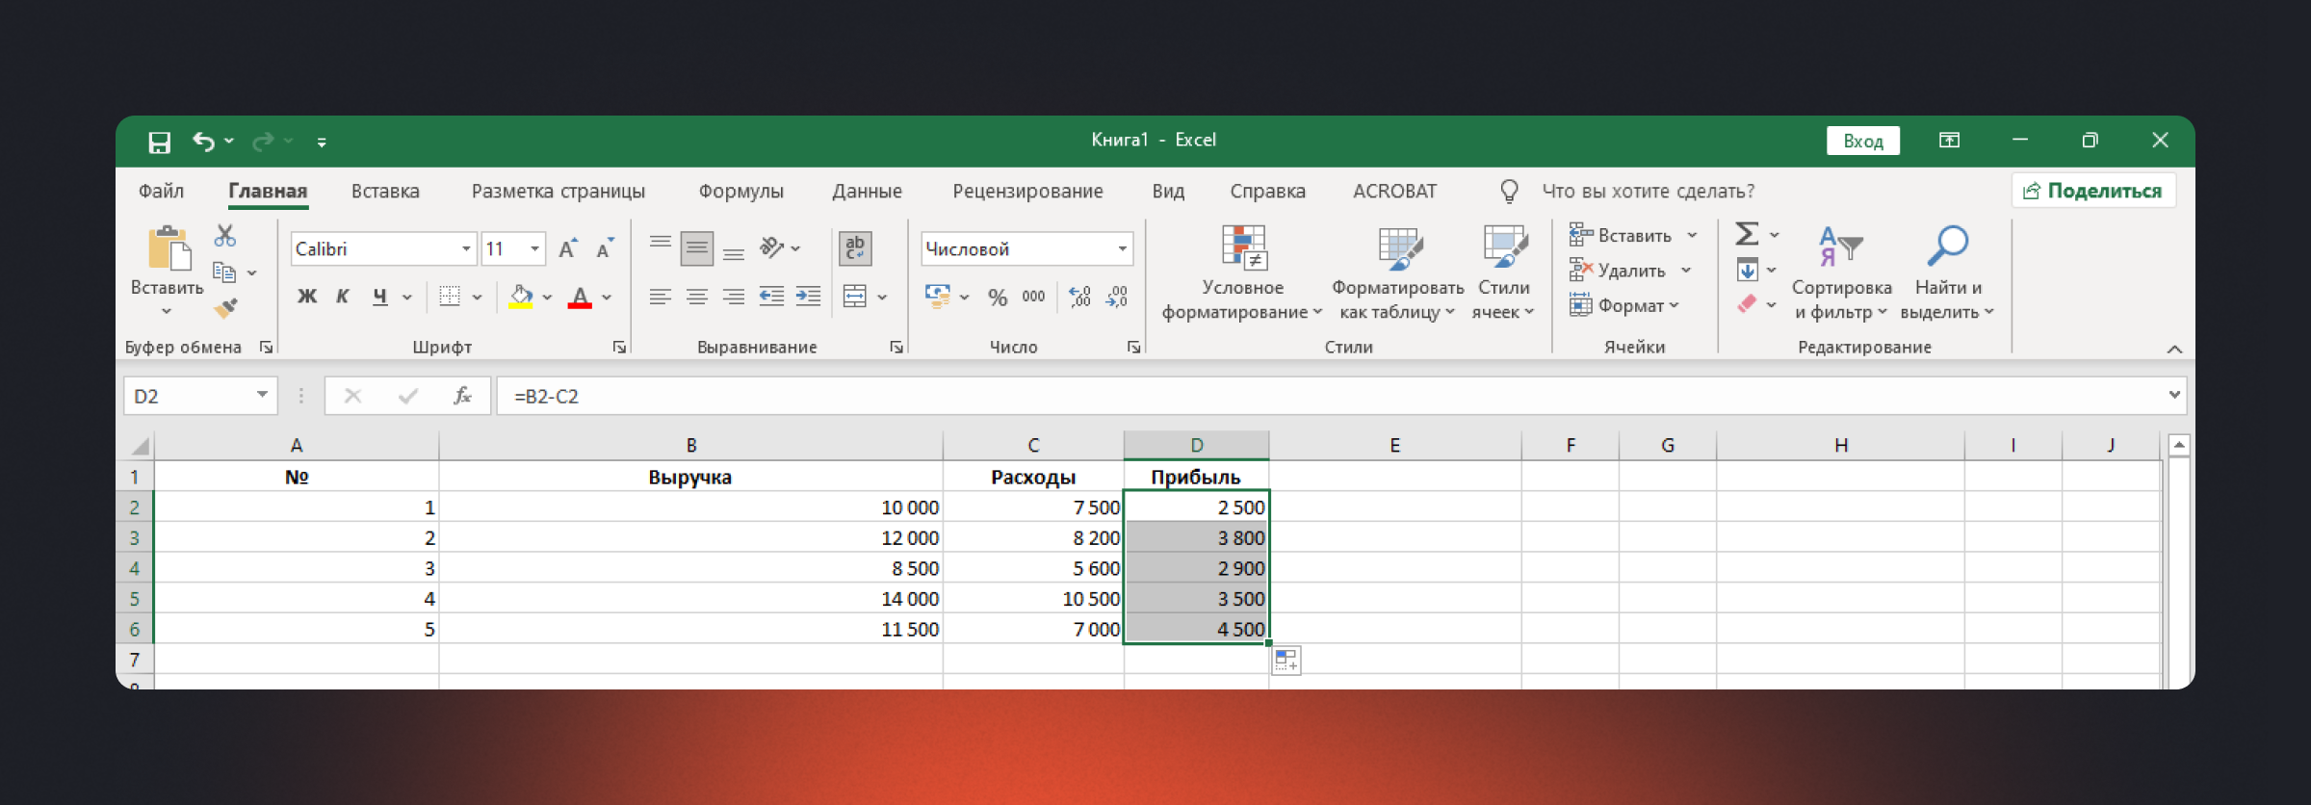Open the Данные ribbon tab
This screenshot has height=805, width=2311.
point(867,192)
